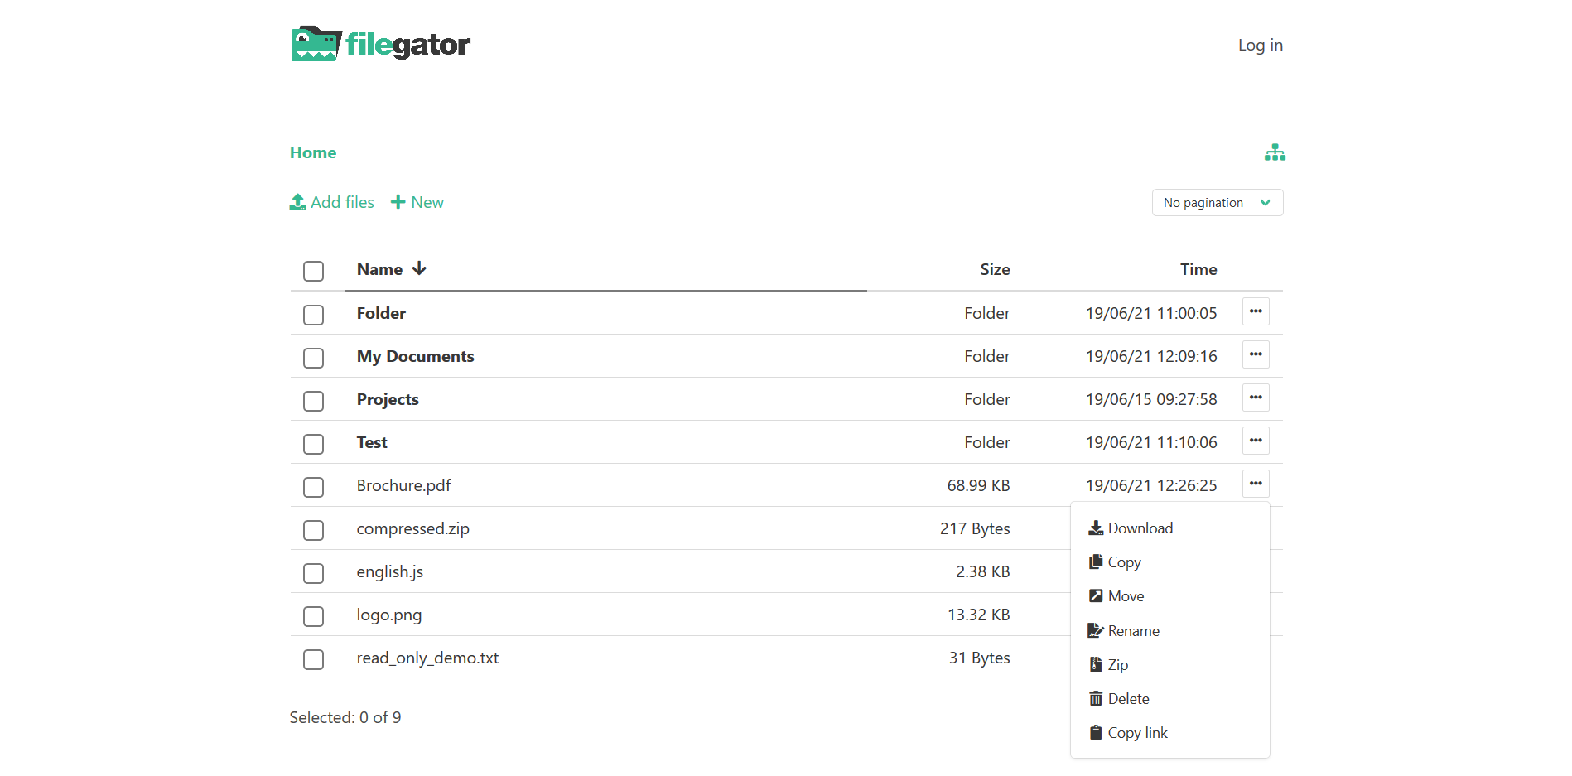Viewport: 1572px width, 776px height.
Task: Open the folder tree view icon
Action: 1275,152
